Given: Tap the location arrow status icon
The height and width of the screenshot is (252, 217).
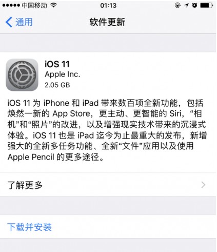Looking at the screenshot, I should click(x=187, y=6).
